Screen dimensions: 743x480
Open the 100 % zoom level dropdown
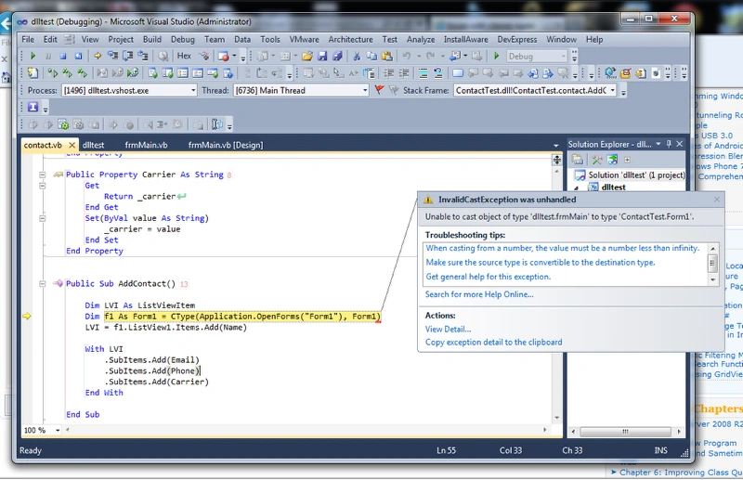tap(58, 430)
